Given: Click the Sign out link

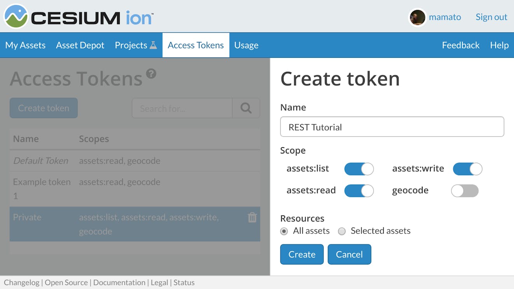Looking at the screenshot, I should pos(491,17).
